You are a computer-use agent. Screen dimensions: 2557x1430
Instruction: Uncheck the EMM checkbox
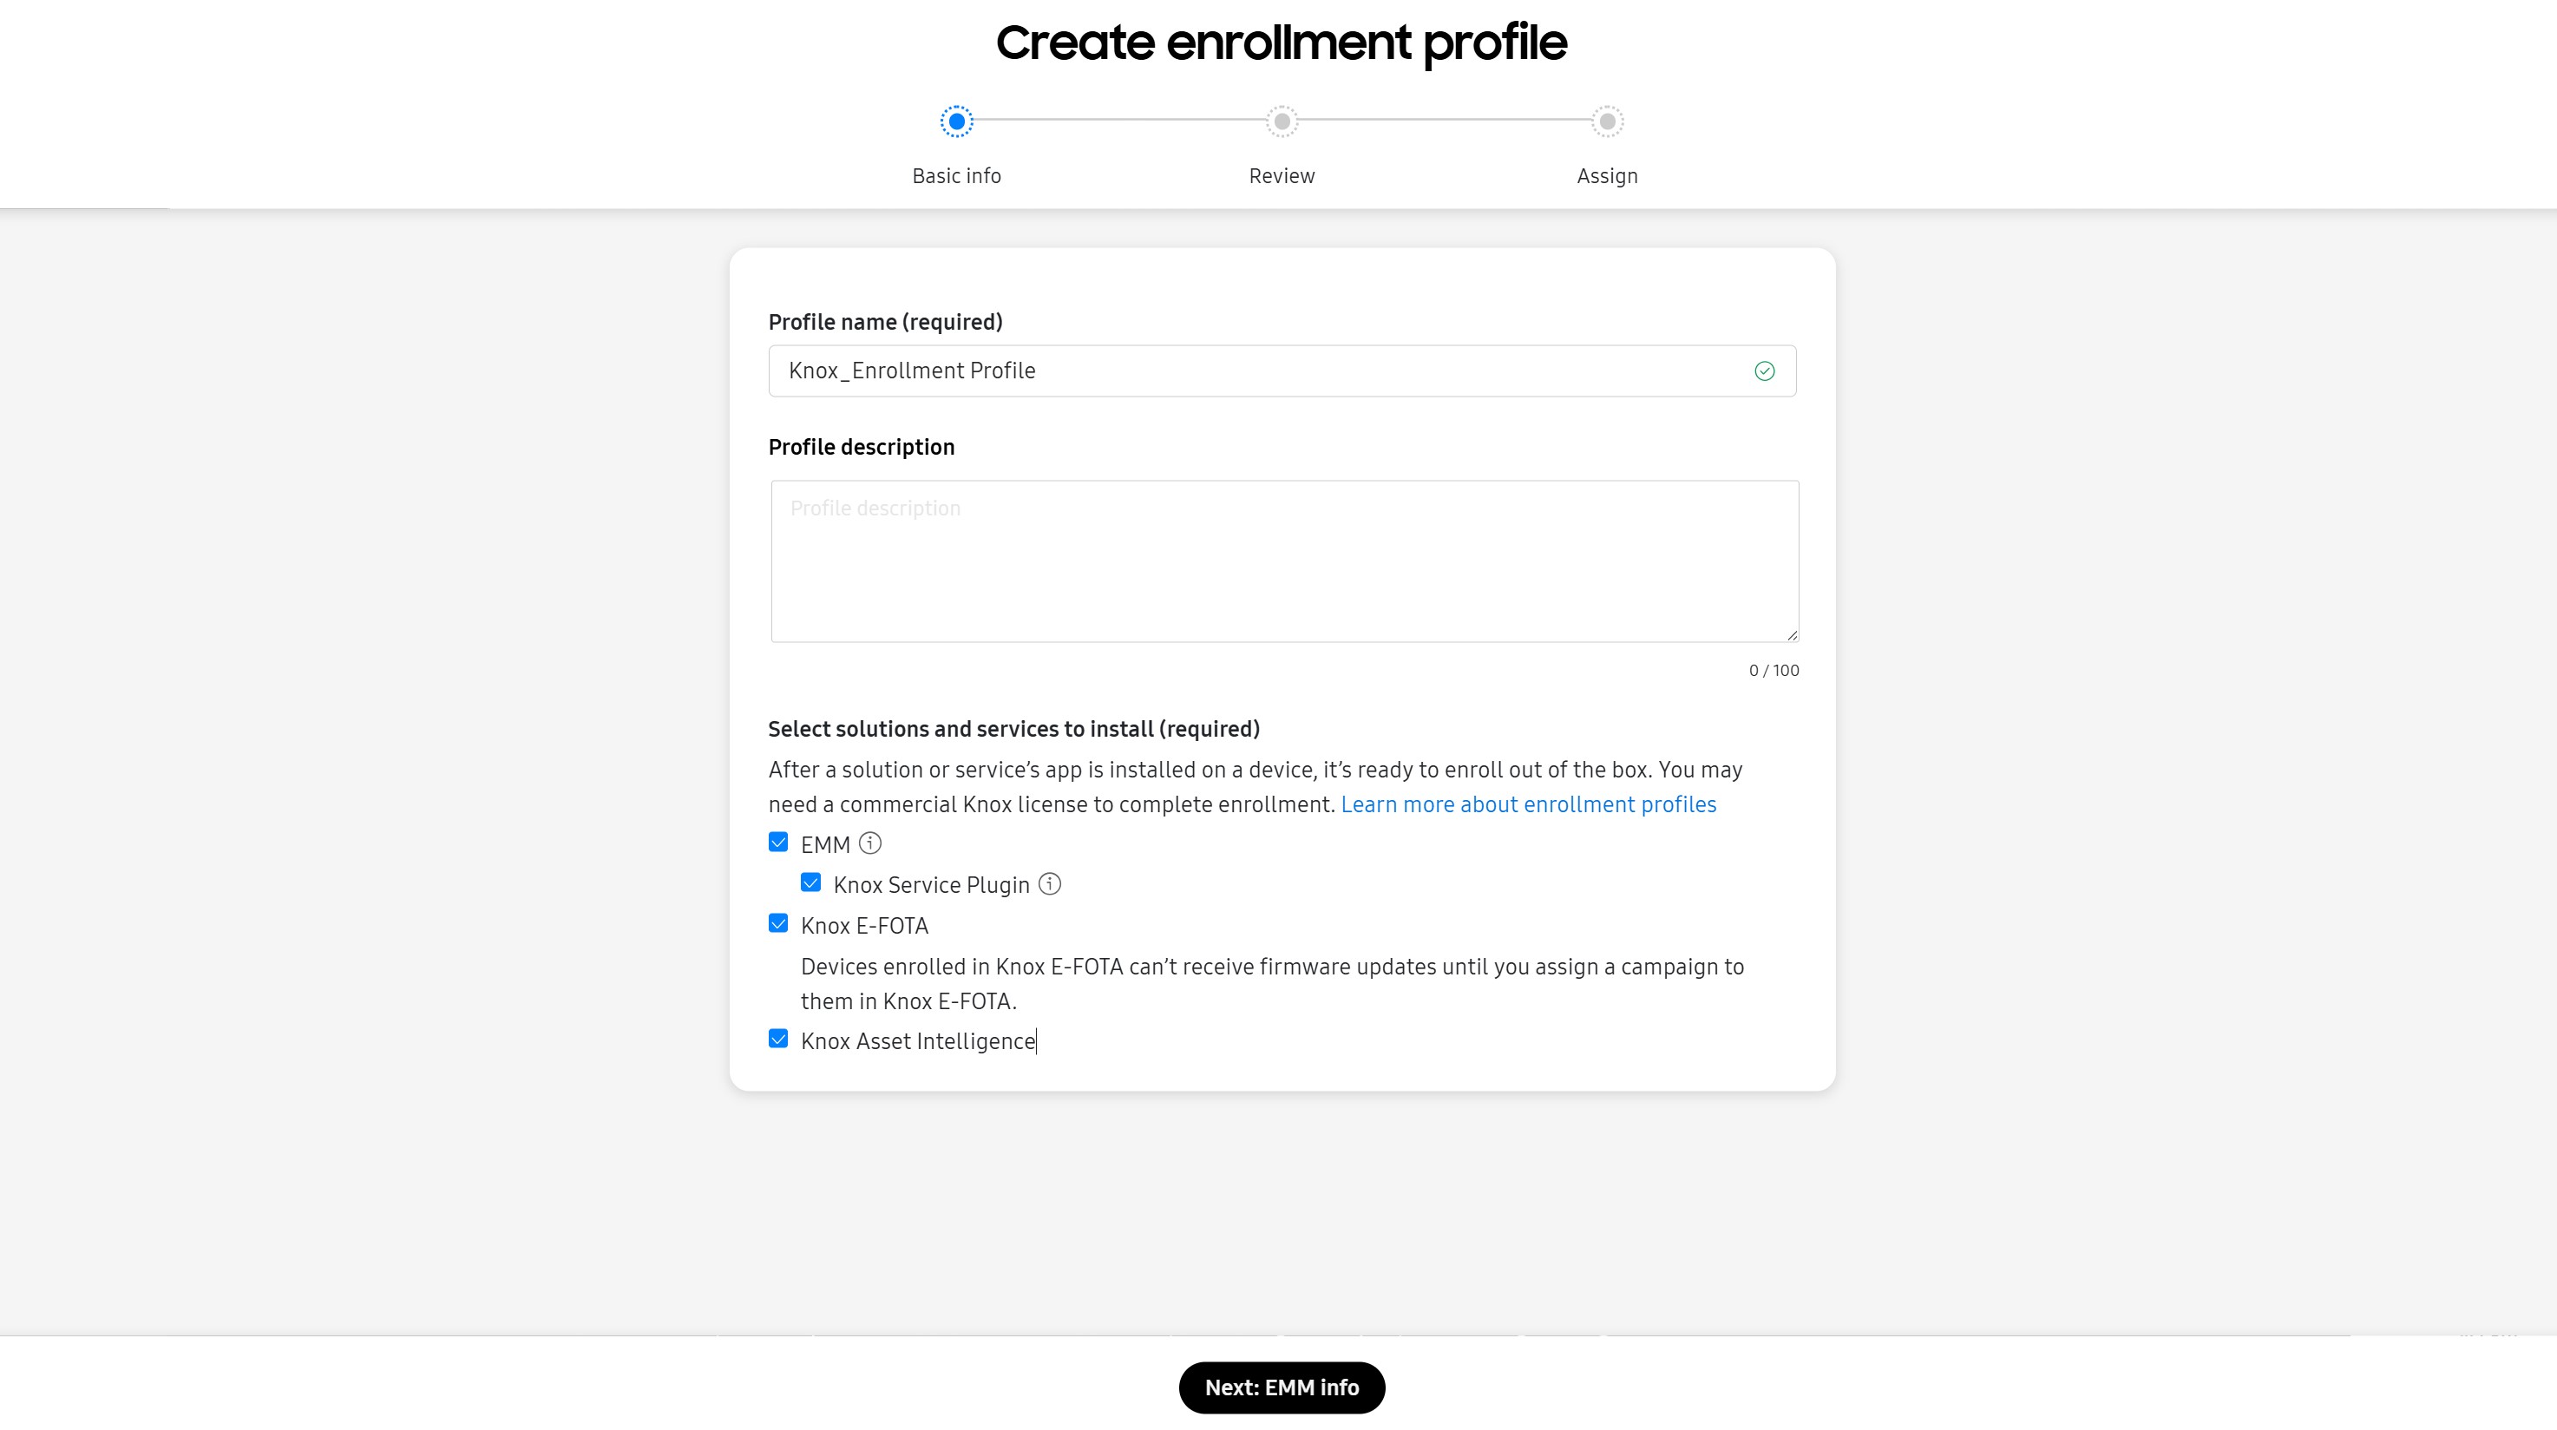point(778,843)
